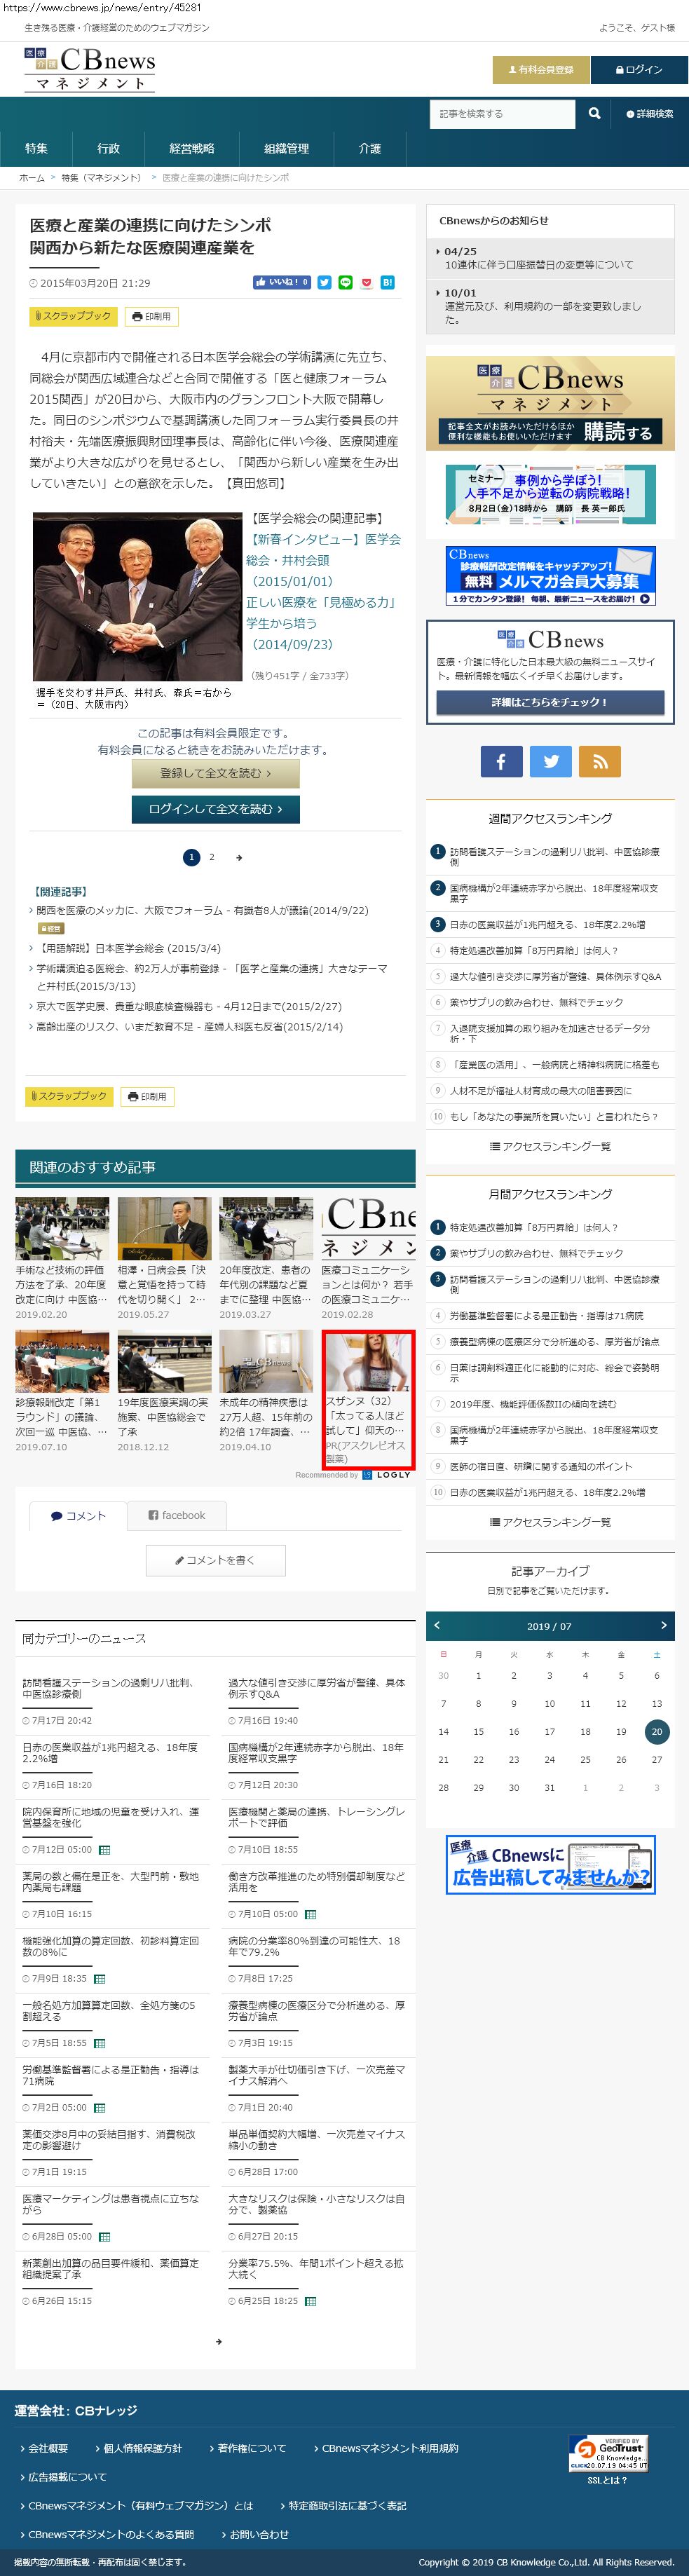Click the top 印刷用 print button

coord(151,316)
